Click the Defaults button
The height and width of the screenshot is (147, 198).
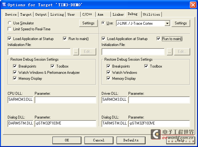pyautogui.click(x=131, y=140)
